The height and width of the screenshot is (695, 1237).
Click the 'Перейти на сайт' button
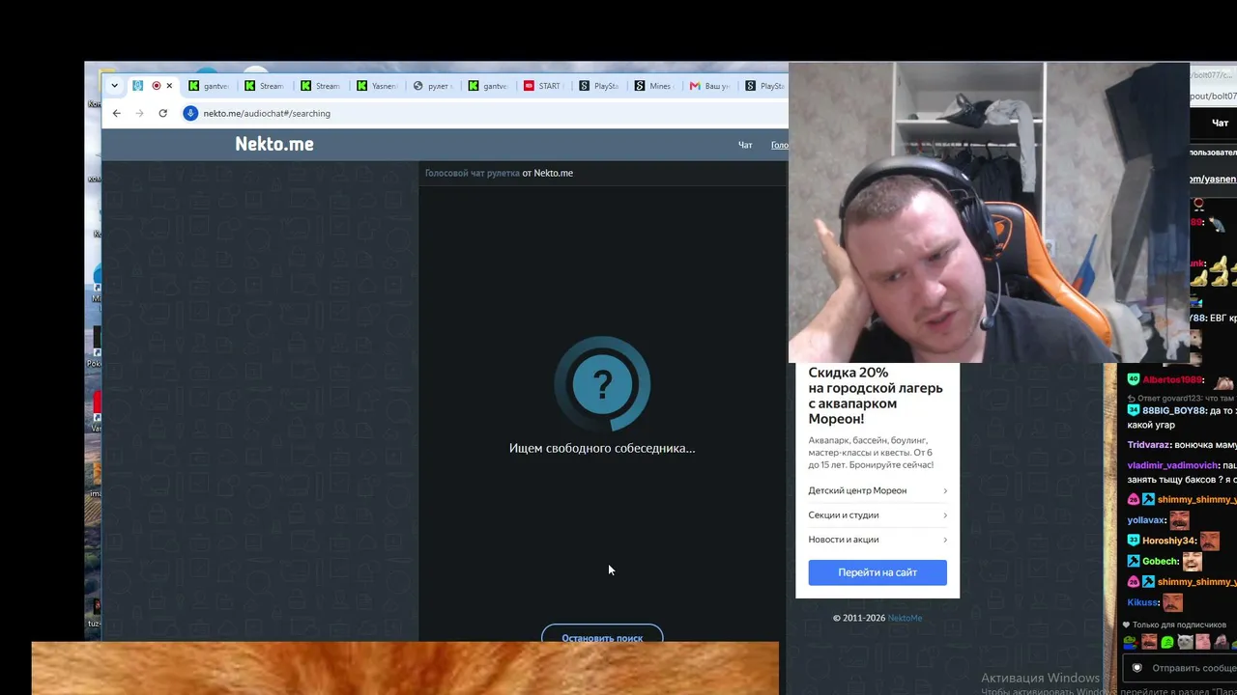(877, 572)
